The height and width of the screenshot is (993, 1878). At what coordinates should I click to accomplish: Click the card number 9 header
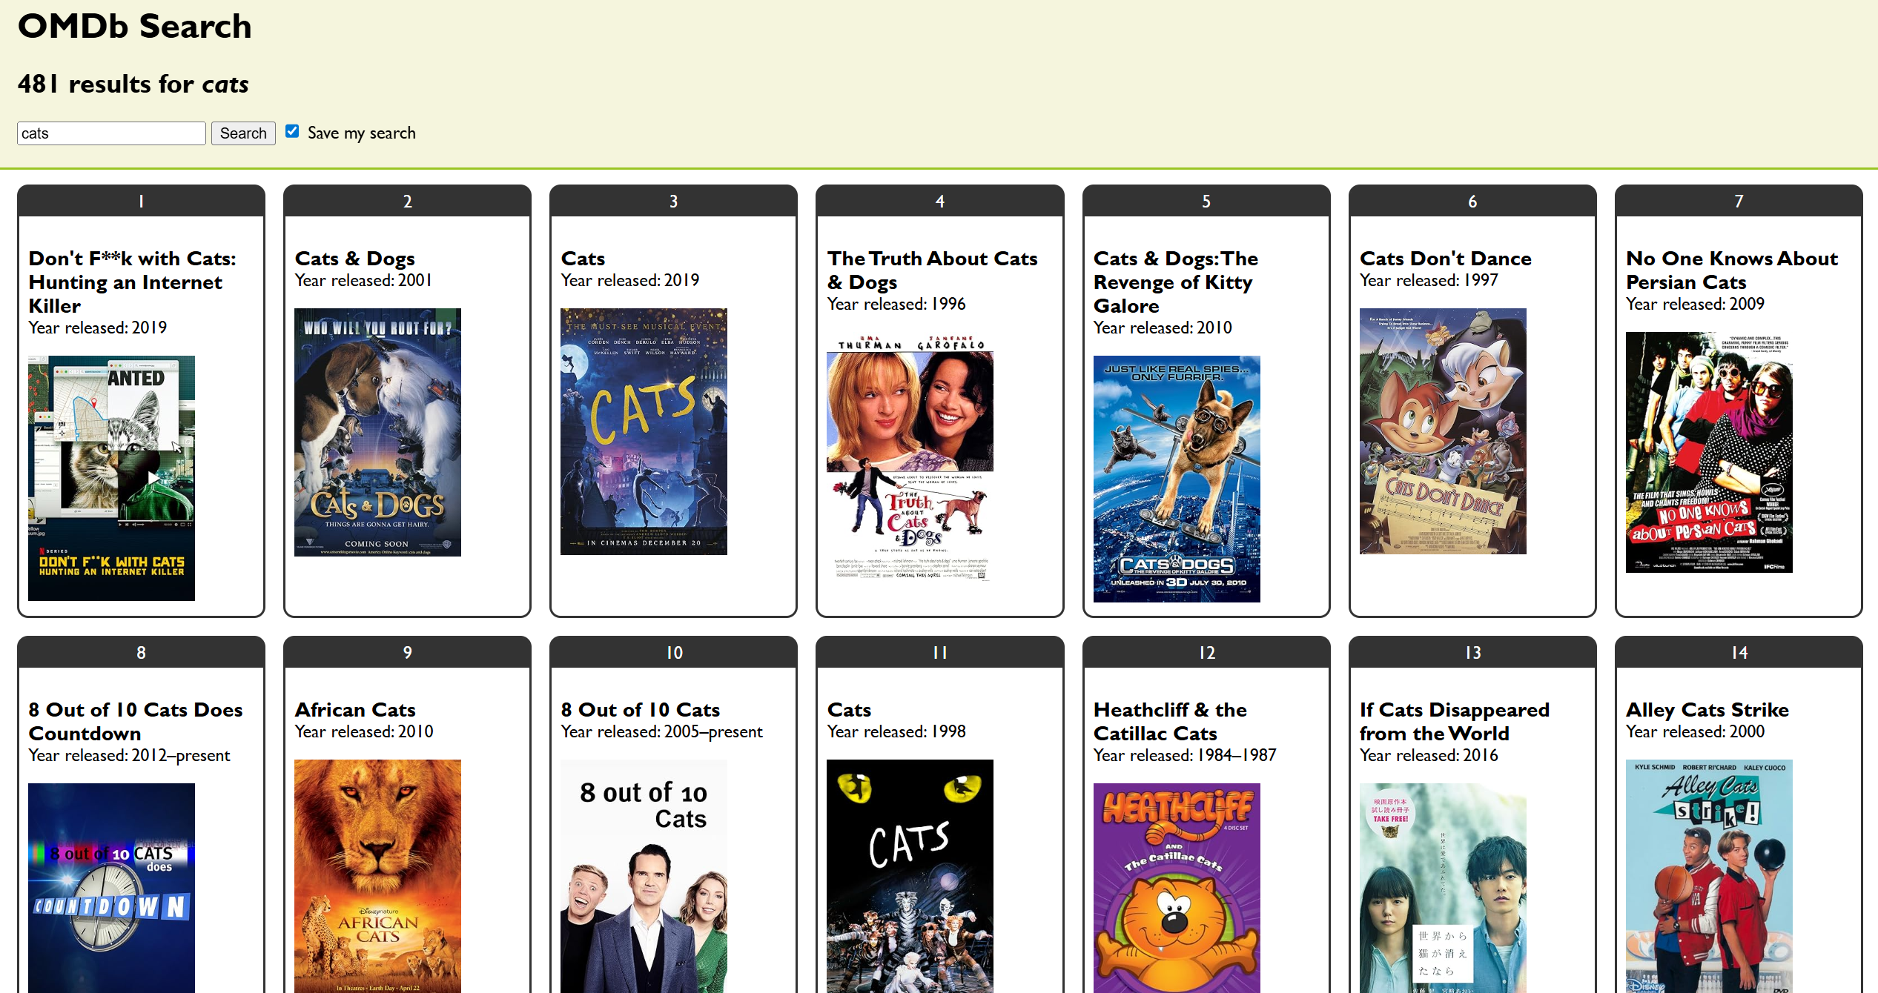[x=407, y=652]
